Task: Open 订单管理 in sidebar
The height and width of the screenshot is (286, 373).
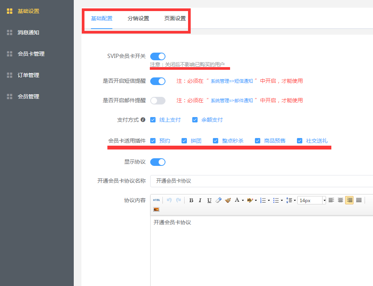Action: pos(28,75)
